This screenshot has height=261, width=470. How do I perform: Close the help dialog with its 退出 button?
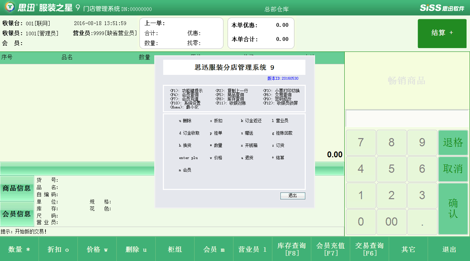click(293, 196)
